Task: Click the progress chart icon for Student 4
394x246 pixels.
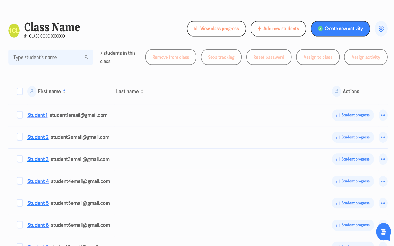Action: click(337, 181)
